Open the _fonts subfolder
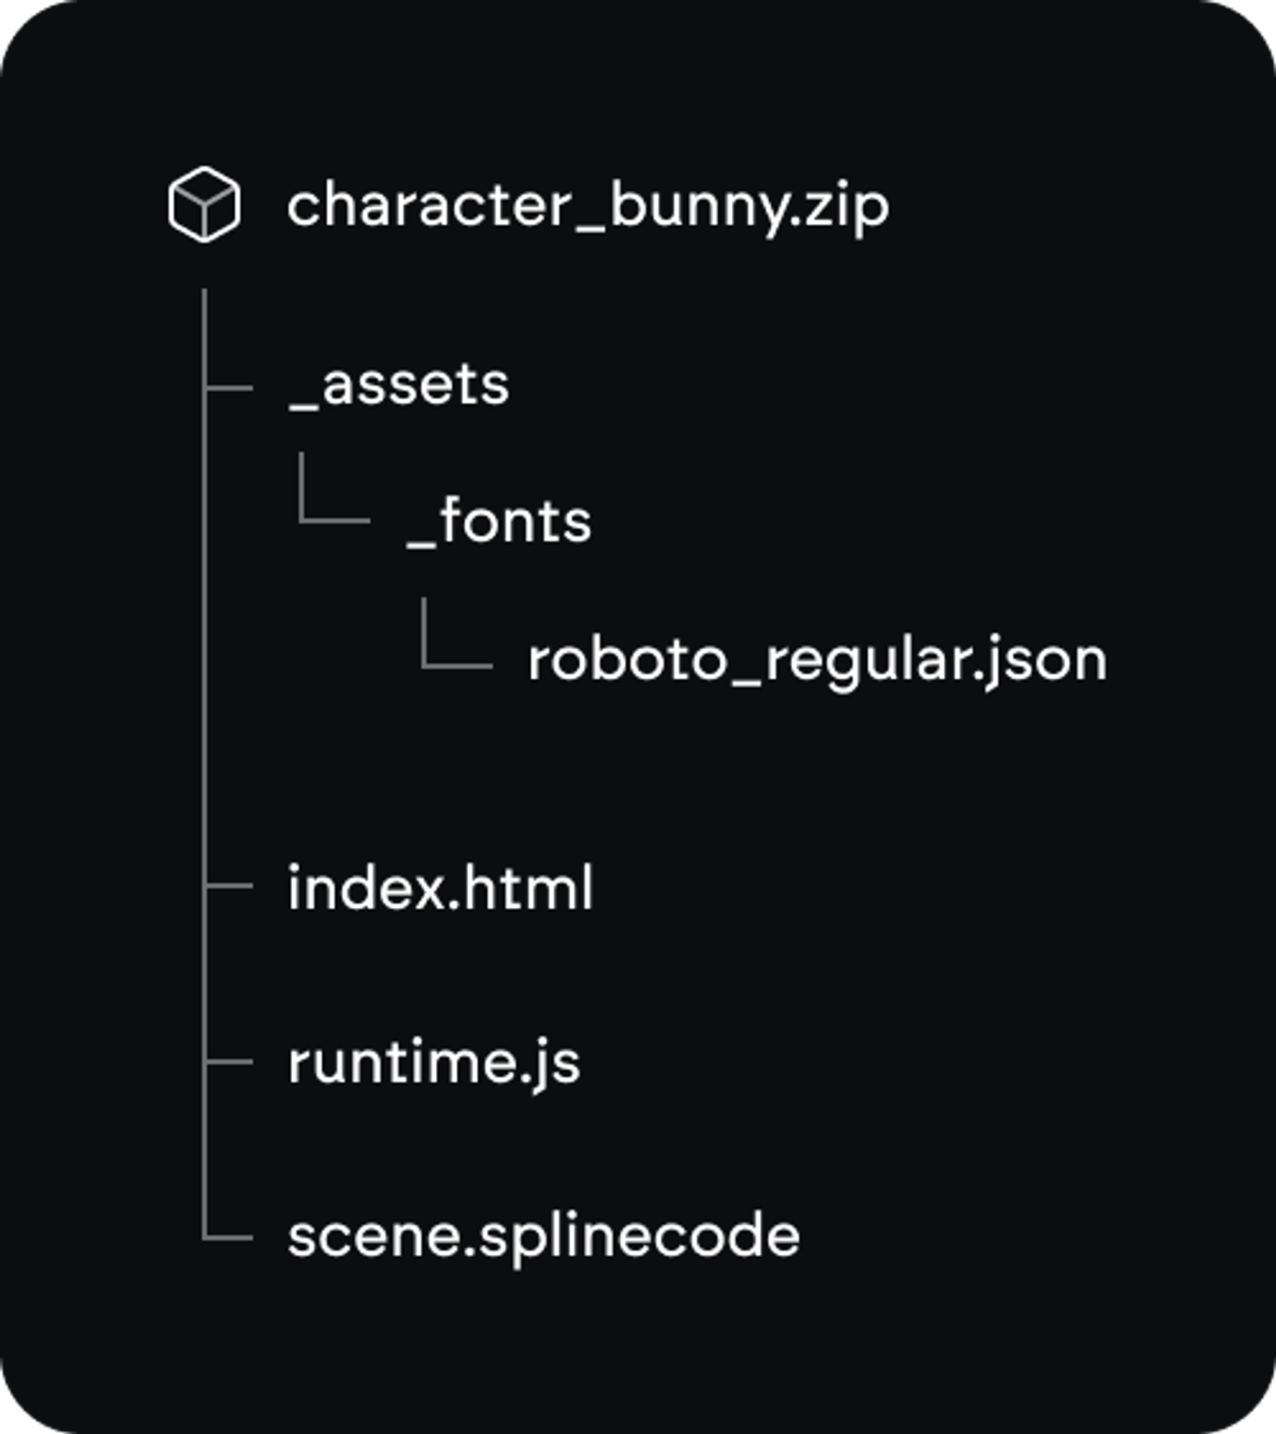Image resolution: width=1276 pixels, height=1434 pixels. click(499, 521)
